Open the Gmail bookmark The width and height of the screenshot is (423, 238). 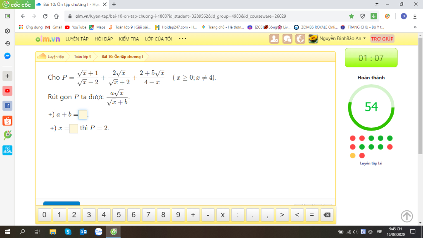(x=54, y=27)
